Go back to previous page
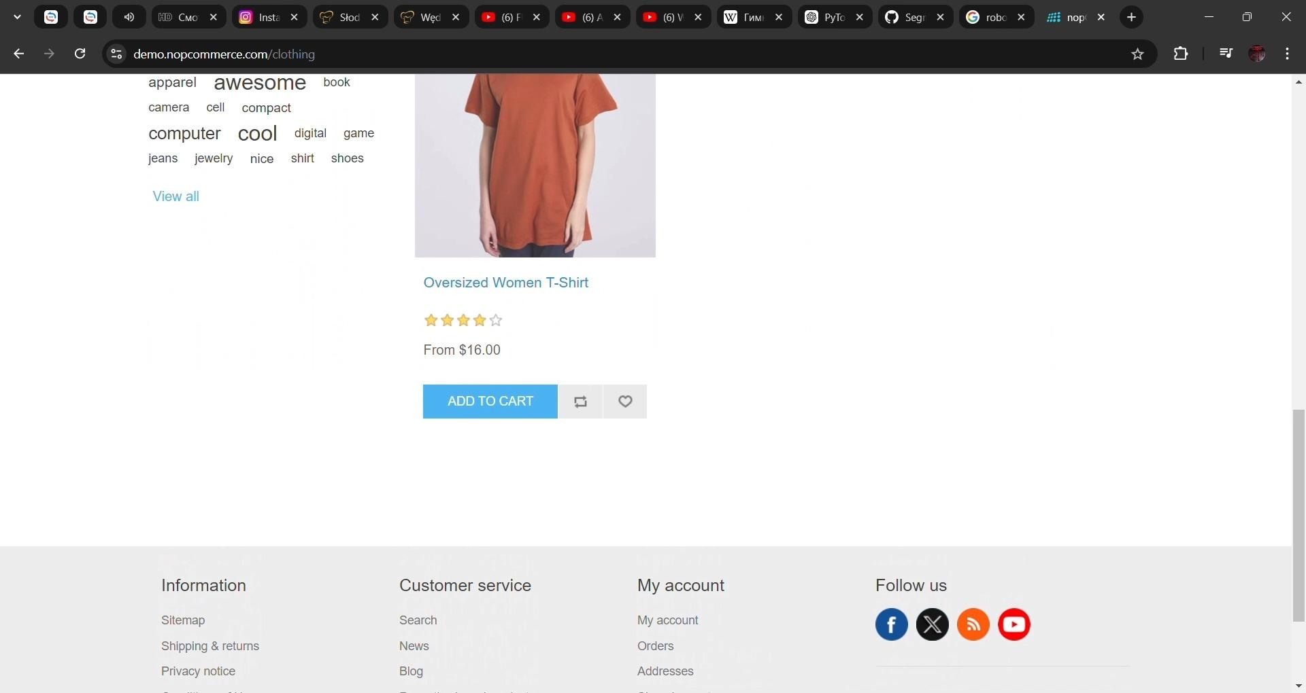This screenshot has width=1306, height=693. [18, 54]
